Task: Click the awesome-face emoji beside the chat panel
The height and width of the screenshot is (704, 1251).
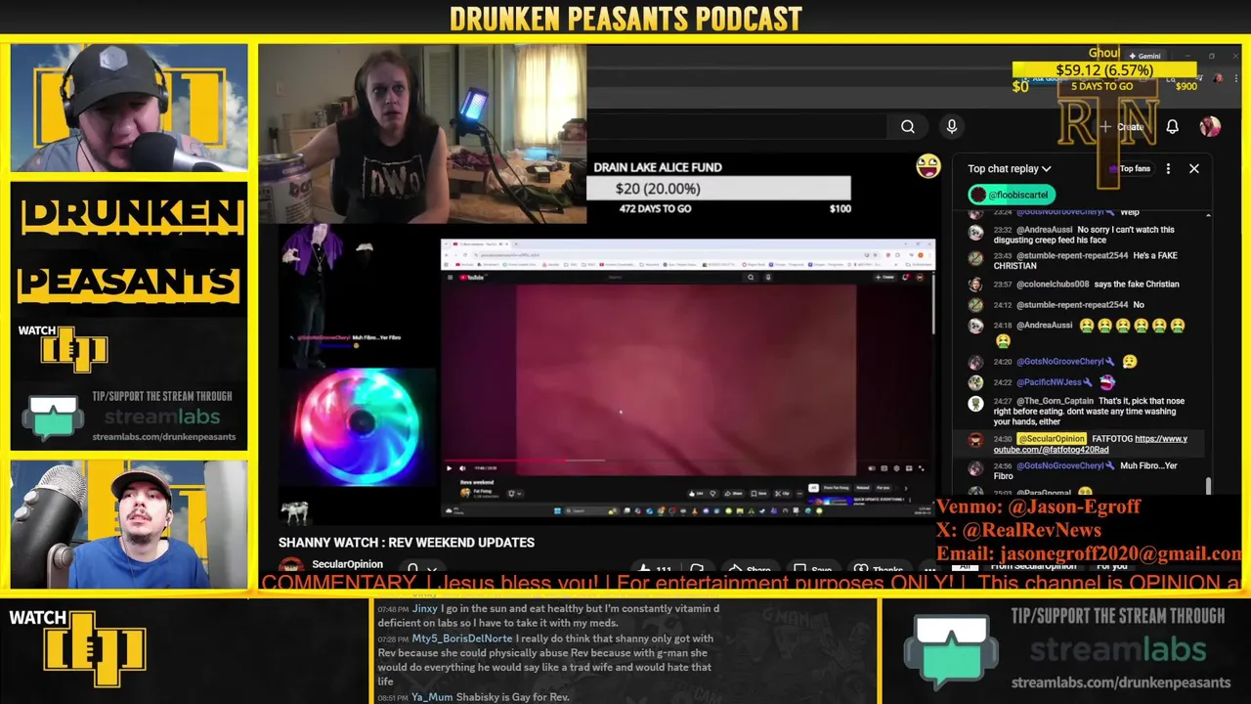Action: tap(927, 166)
